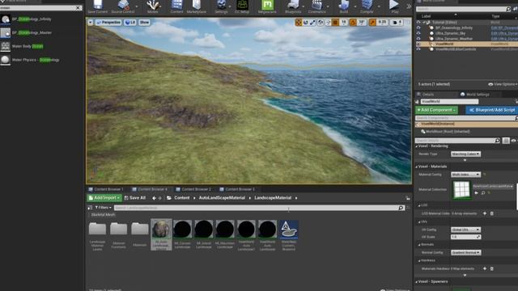Switch to Content Browser 1 tab
This screenshot has width=518, height=291.
[106, 189]
